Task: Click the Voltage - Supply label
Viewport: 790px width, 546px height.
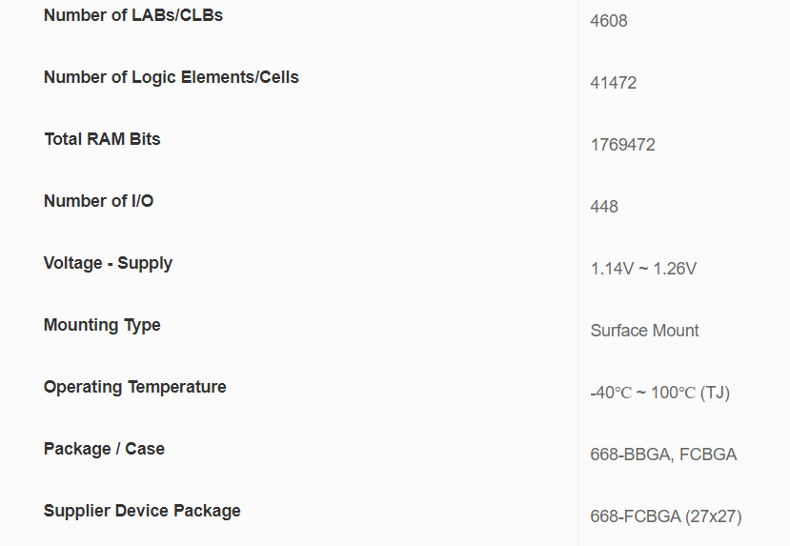Action: (108, 263)
